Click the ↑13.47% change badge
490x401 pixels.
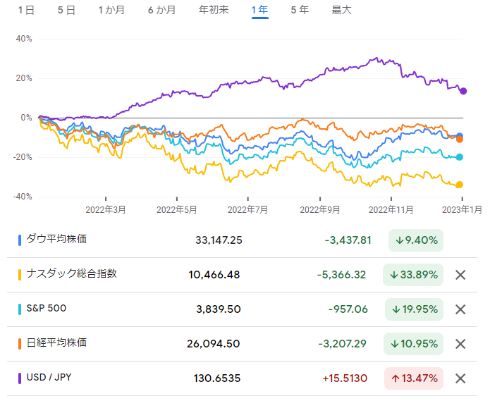414,378
